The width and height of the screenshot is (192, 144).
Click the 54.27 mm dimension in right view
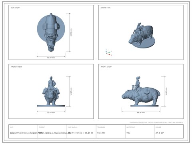click(x=166, y=92)
